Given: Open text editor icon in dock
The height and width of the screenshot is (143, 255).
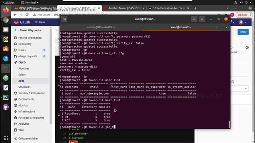Looking at the screenshot, I should click(6, 88).
